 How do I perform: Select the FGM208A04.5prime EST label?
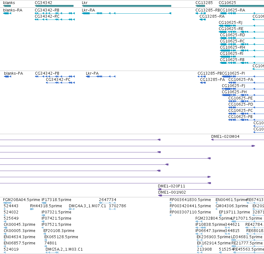click(x=21, y=200)
